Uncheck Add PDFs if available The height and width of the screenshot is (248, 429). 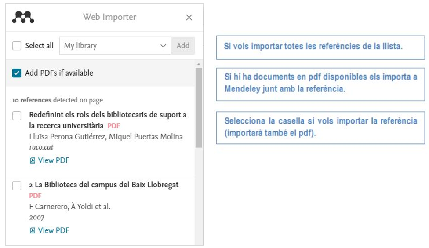(17, 73)
